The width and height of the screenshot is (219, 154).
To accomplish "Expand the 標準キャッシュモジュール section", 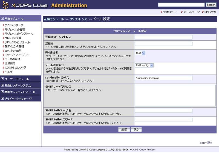I will 2,92.
